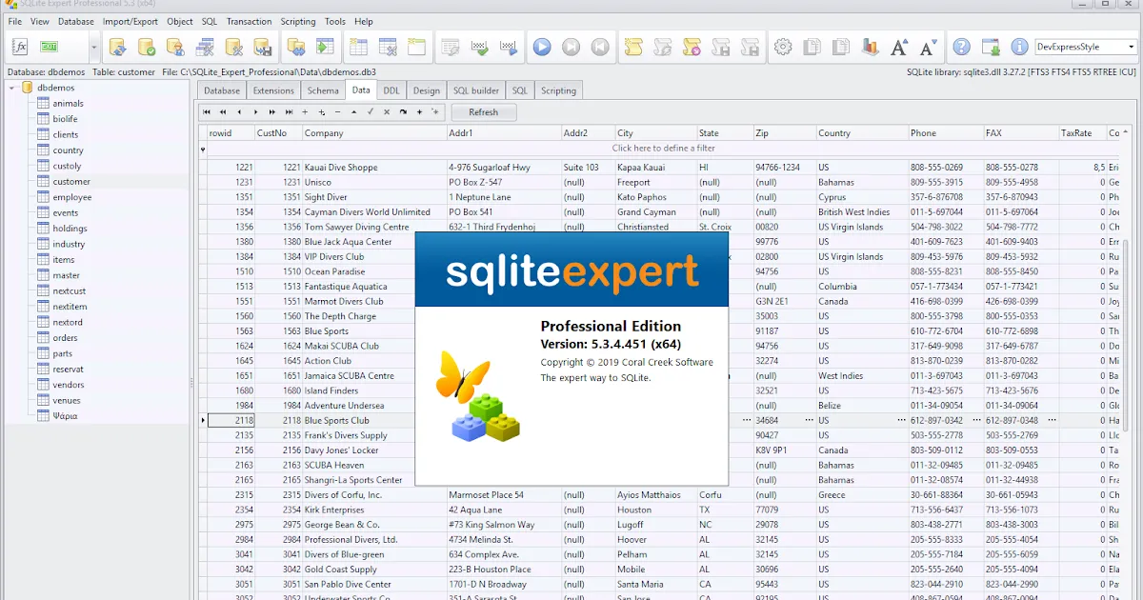This screenshot has width=1143, height=600.
Task: Sort by the Company column header
Action: tap(374, 133)
